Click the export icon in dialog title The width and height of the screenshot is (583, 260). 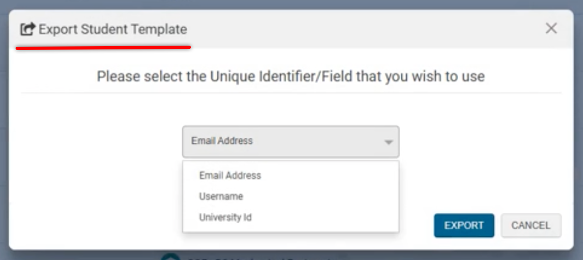tap(27, 29)
